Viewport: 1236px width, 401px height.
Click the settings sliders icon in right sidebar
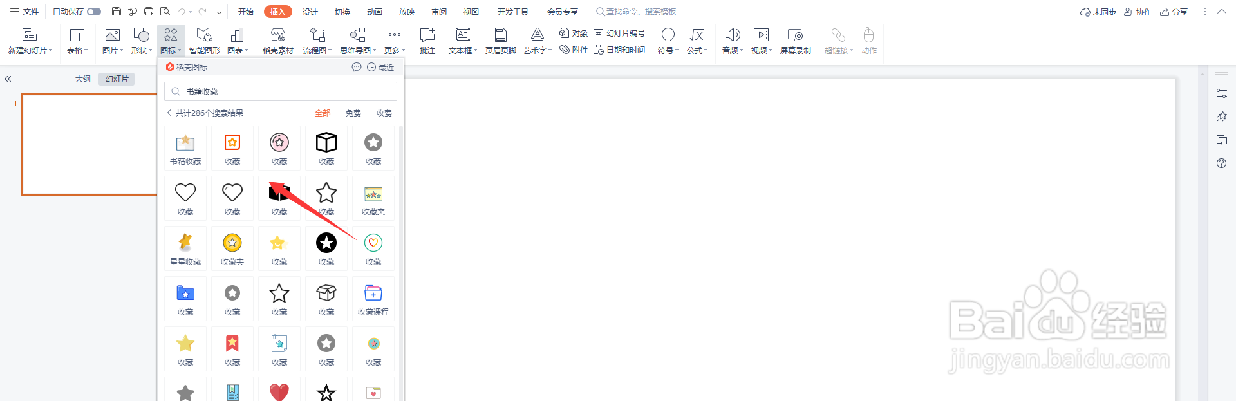[1221, 93]
